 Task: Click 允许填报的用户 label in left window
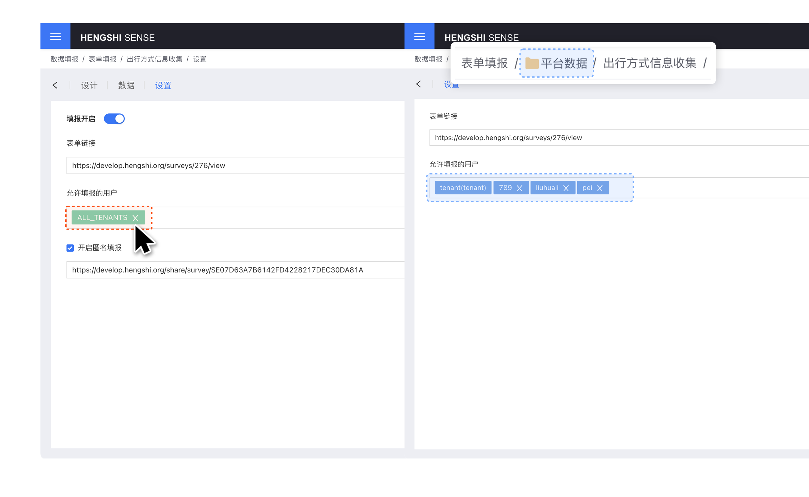[92, 193]
